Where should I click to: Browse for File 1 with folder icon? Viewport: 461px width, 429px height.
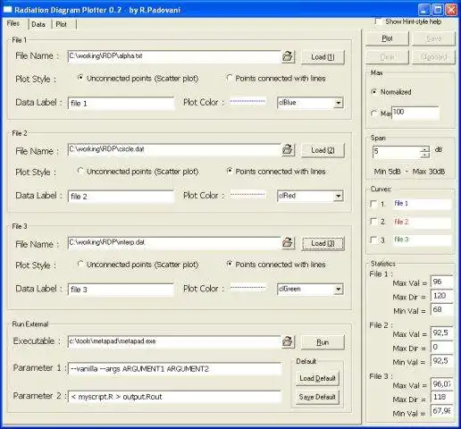point(288,56)
